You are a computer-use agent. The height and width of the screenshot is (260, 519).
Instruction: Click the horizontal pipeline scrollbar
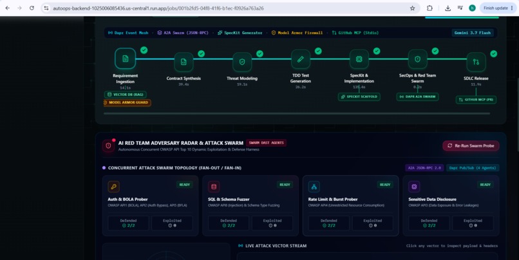click(297, 113)
